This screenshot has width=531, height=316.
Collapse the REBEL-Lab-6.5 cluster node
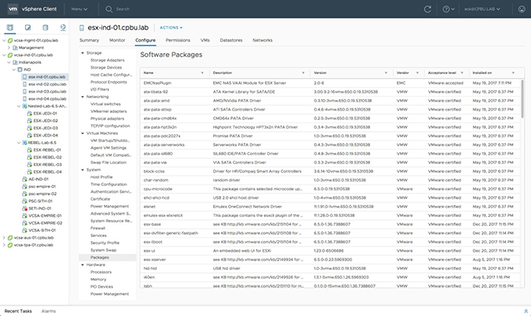pyautogui.click(x=19, y=143)
